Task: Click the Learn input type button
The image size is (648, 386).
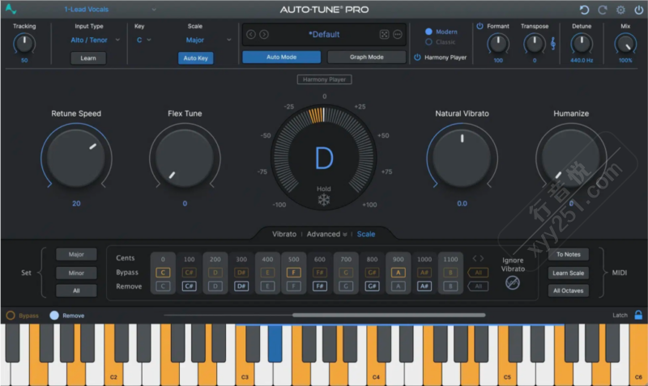Action: [x=88, y=57]
